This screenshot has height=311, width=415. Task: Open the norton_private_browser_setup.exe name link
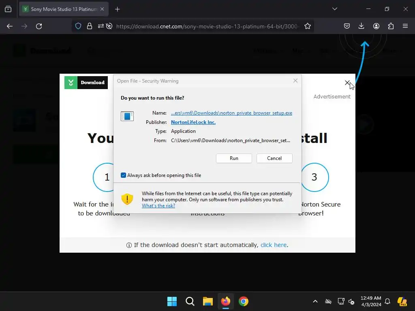pyautogui.click(x=231, y=113)
